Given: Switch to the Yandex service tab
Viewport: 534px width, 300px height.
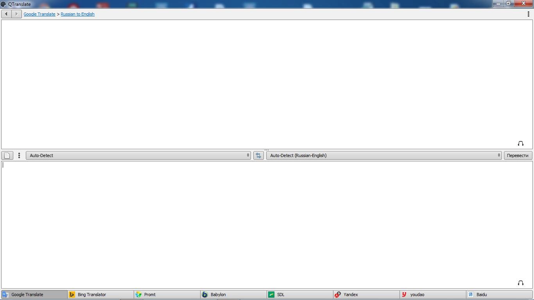Looking at the screenshot, I should click(366, 295).
